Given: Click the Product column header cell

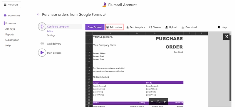Looking at the screenshot, I should coord(96,103).
